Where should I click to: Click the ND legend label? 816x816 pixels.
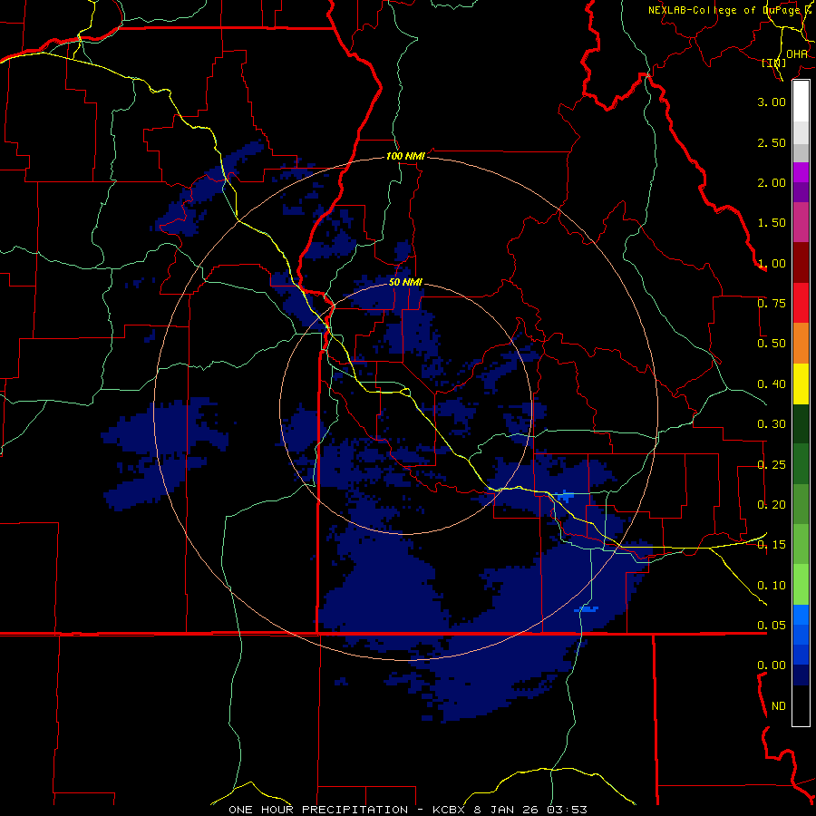[x=779, y=705]
